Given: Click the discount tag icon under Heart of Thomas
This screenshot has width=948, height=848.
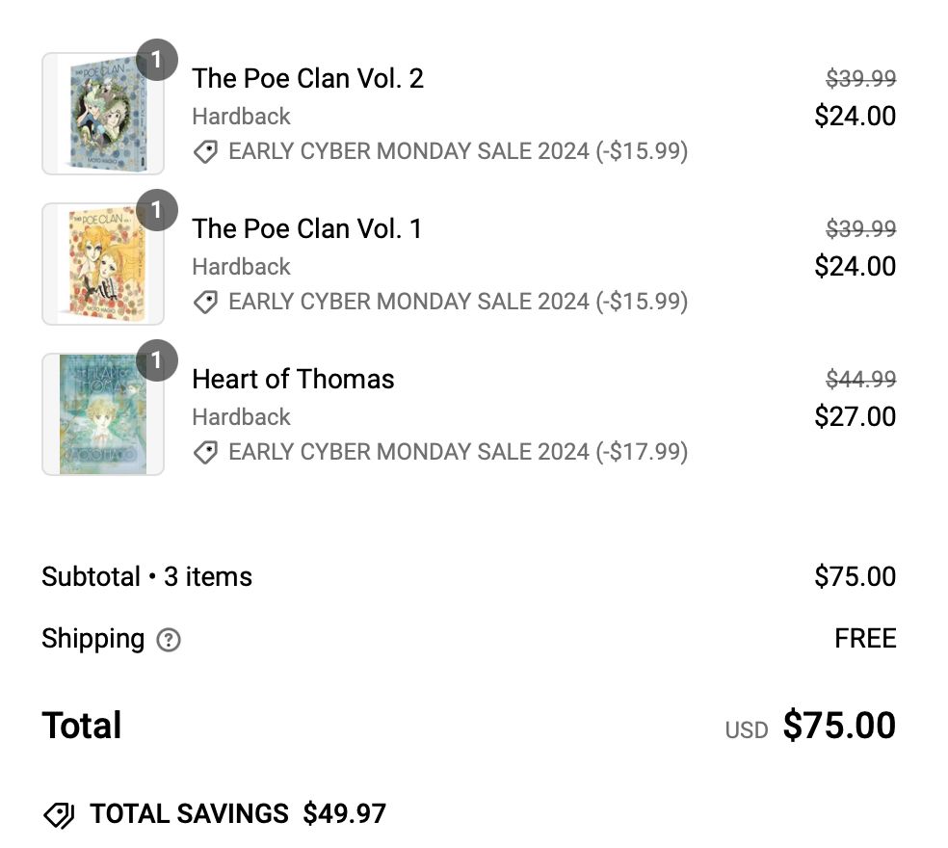Looking at the screenshot, I should tap(205, 453).
